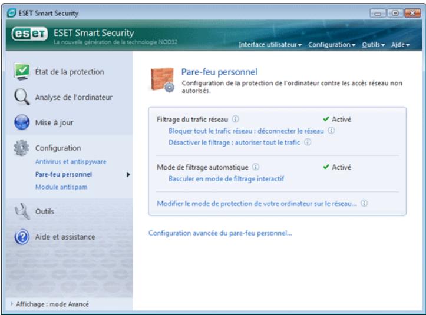Open Configuration avancée du pare-feu personnel link
426x315 pixels.
(x=220, y=233)
